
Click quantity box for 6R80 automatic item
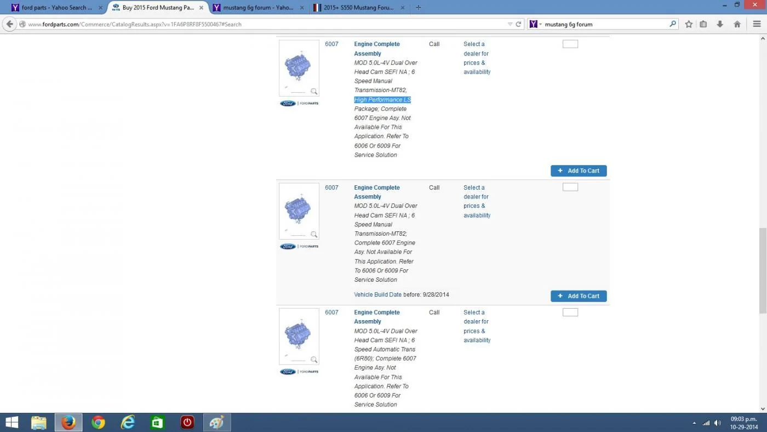pos(570,312)
